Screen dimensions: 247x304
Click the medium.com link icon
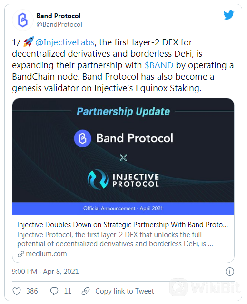pyautogui.click(x=20, y=254)
